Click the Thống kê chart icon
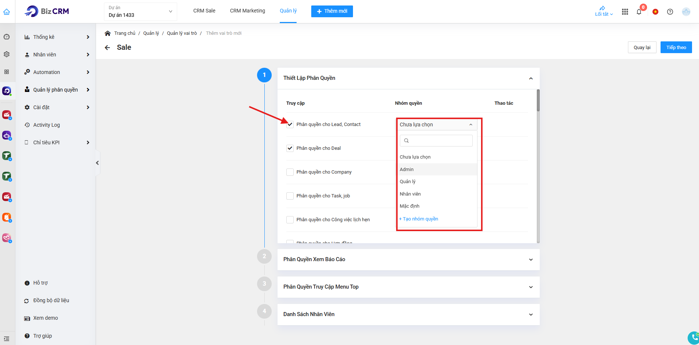Image resolution: width=699 pixels, height=345 pixels. point(27,37)
